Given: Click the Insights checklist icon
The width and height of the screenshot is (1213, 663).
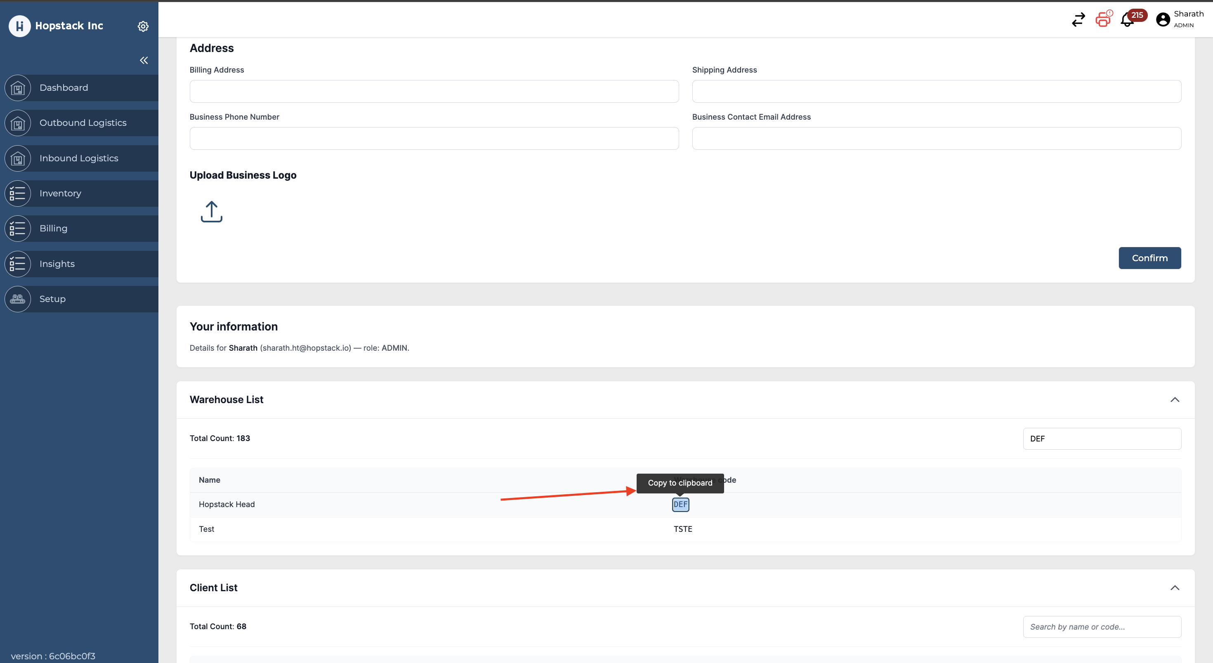Looking at the screenshot, I should tap(18, 264).
